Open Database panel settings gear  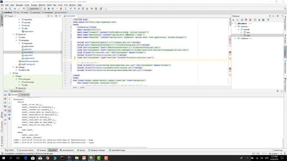[278, 16]
